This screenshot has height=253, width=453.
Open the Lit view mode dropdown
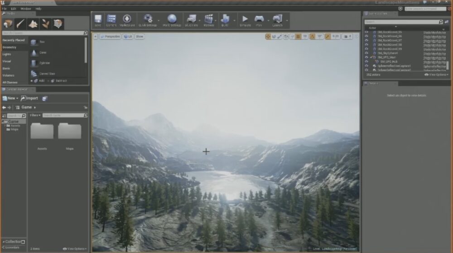coord(128,37)
